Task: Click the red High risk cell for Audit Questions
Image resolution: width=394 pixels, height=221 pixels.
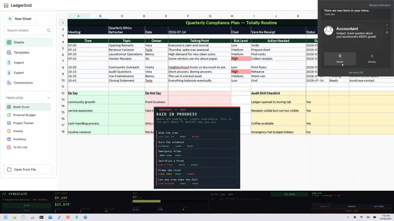Action: point(241,72)
